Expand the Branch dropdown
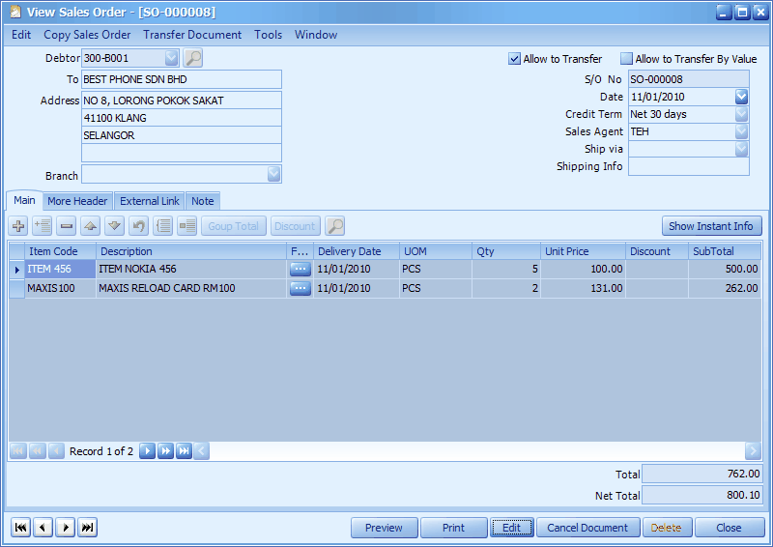This screenshot has width=773, height=547. click(x=273, y=174)
